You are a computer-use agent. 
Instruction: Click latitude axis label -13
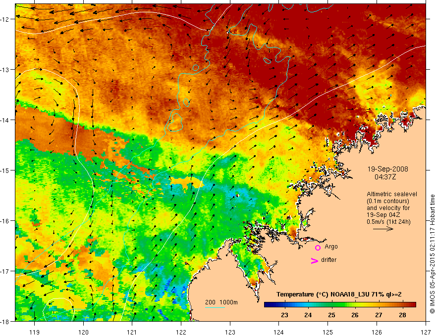point(5,70)
